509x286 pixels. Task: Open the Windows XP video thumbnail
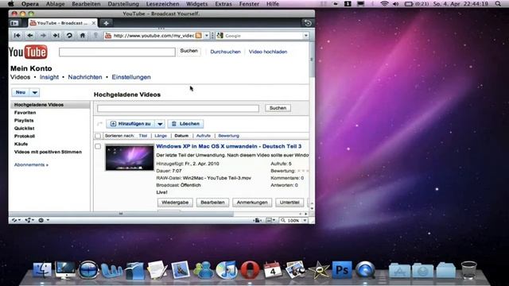130,157
